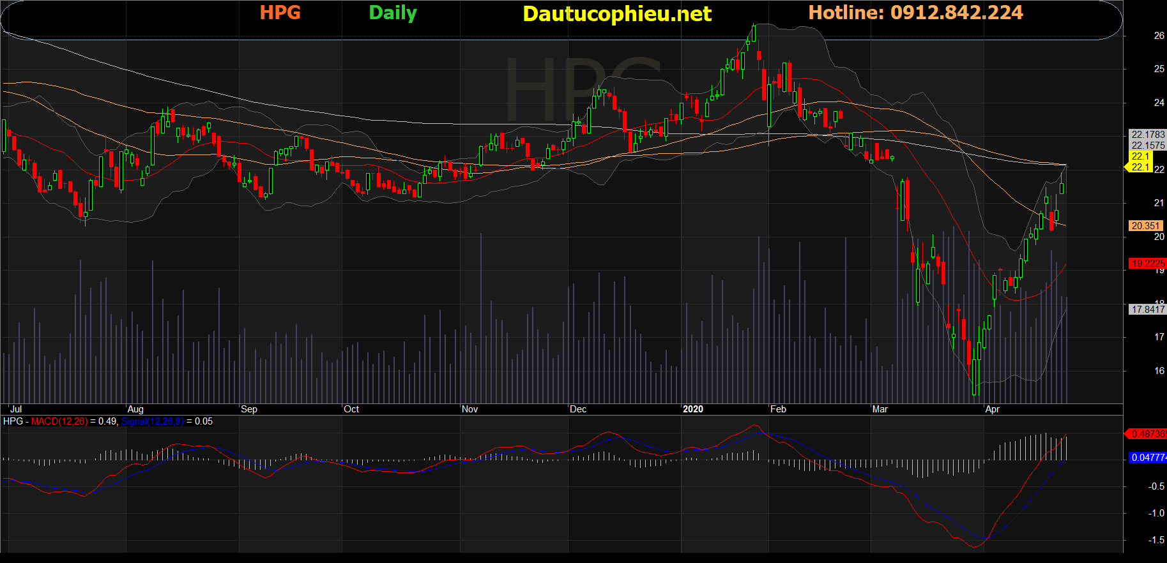Click the gray 17.8417 price tag
The width and height of the screenshot is (1167, 563).
coord(1148,310)
